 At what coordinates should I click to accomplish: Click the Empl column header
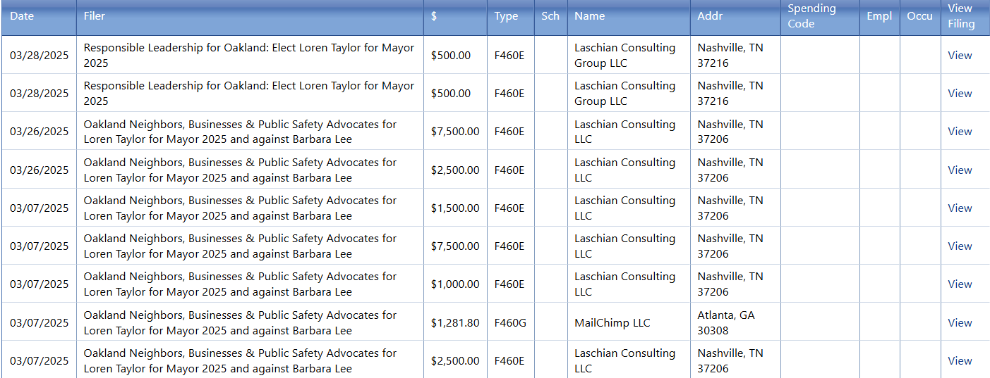879,16
